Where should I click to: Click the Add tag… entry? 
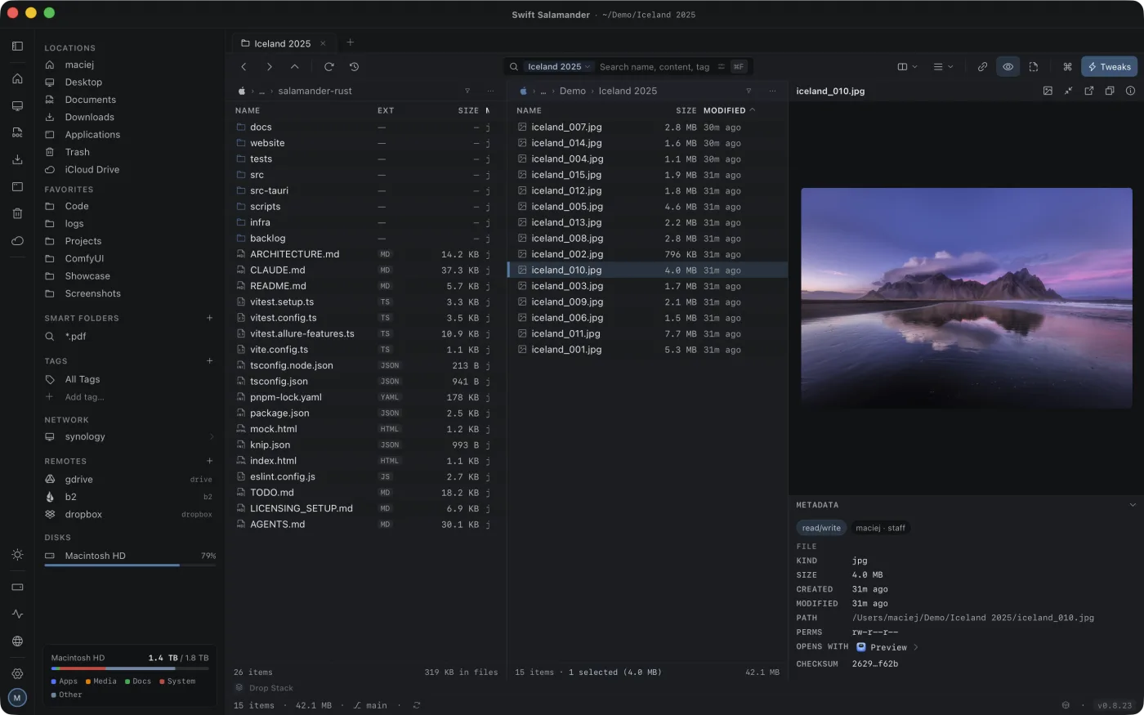coord(130,397)
